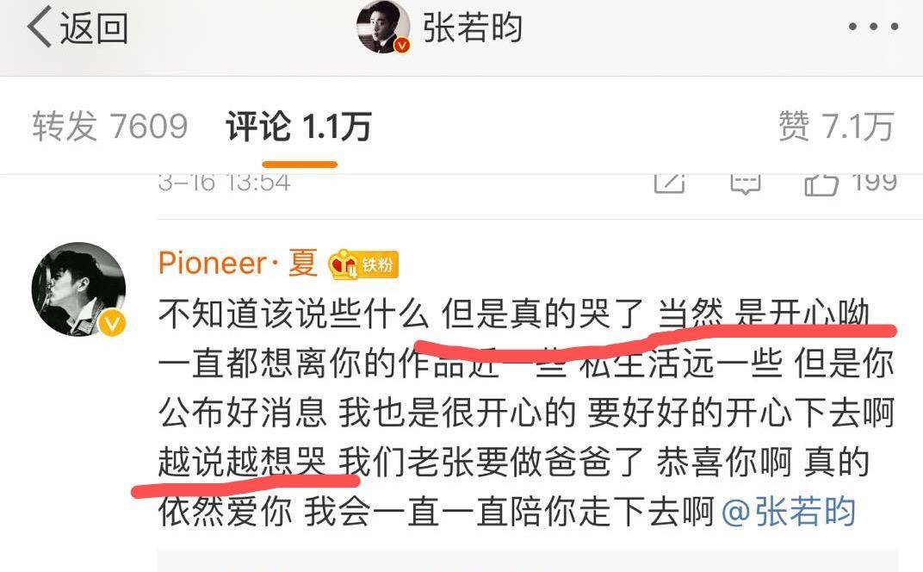Tap the back arrow chevron
This screenshot has height=572, width=923.
point(40,27)
